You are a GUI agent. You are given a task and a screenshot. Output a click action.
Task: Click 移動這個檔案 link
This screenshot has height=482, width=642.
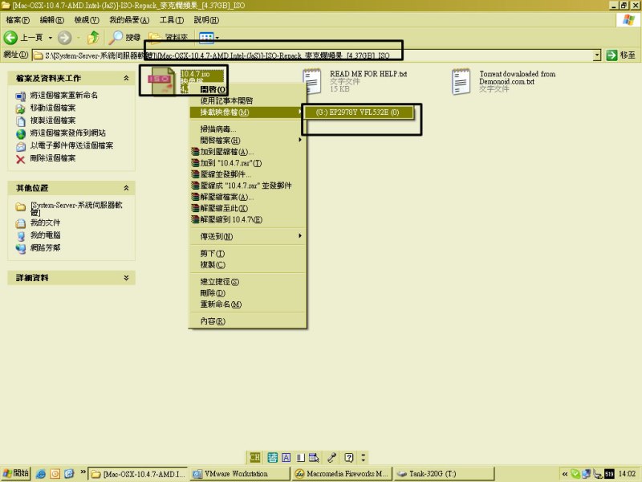pyautogui.click(x=53, y=108)
